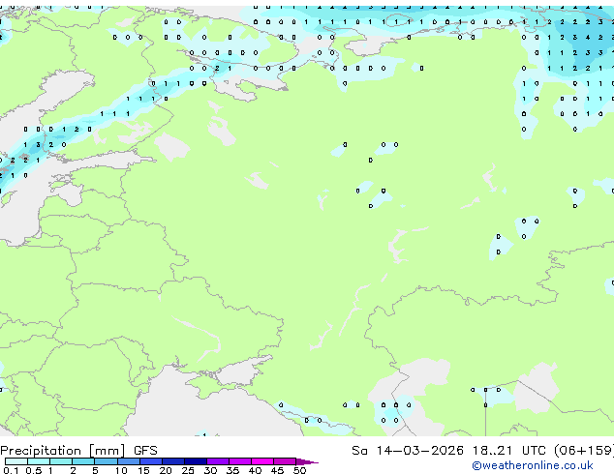614x474 pixels.
Task: Pick the 15–20 mm legend swatch
Action: 150,461
